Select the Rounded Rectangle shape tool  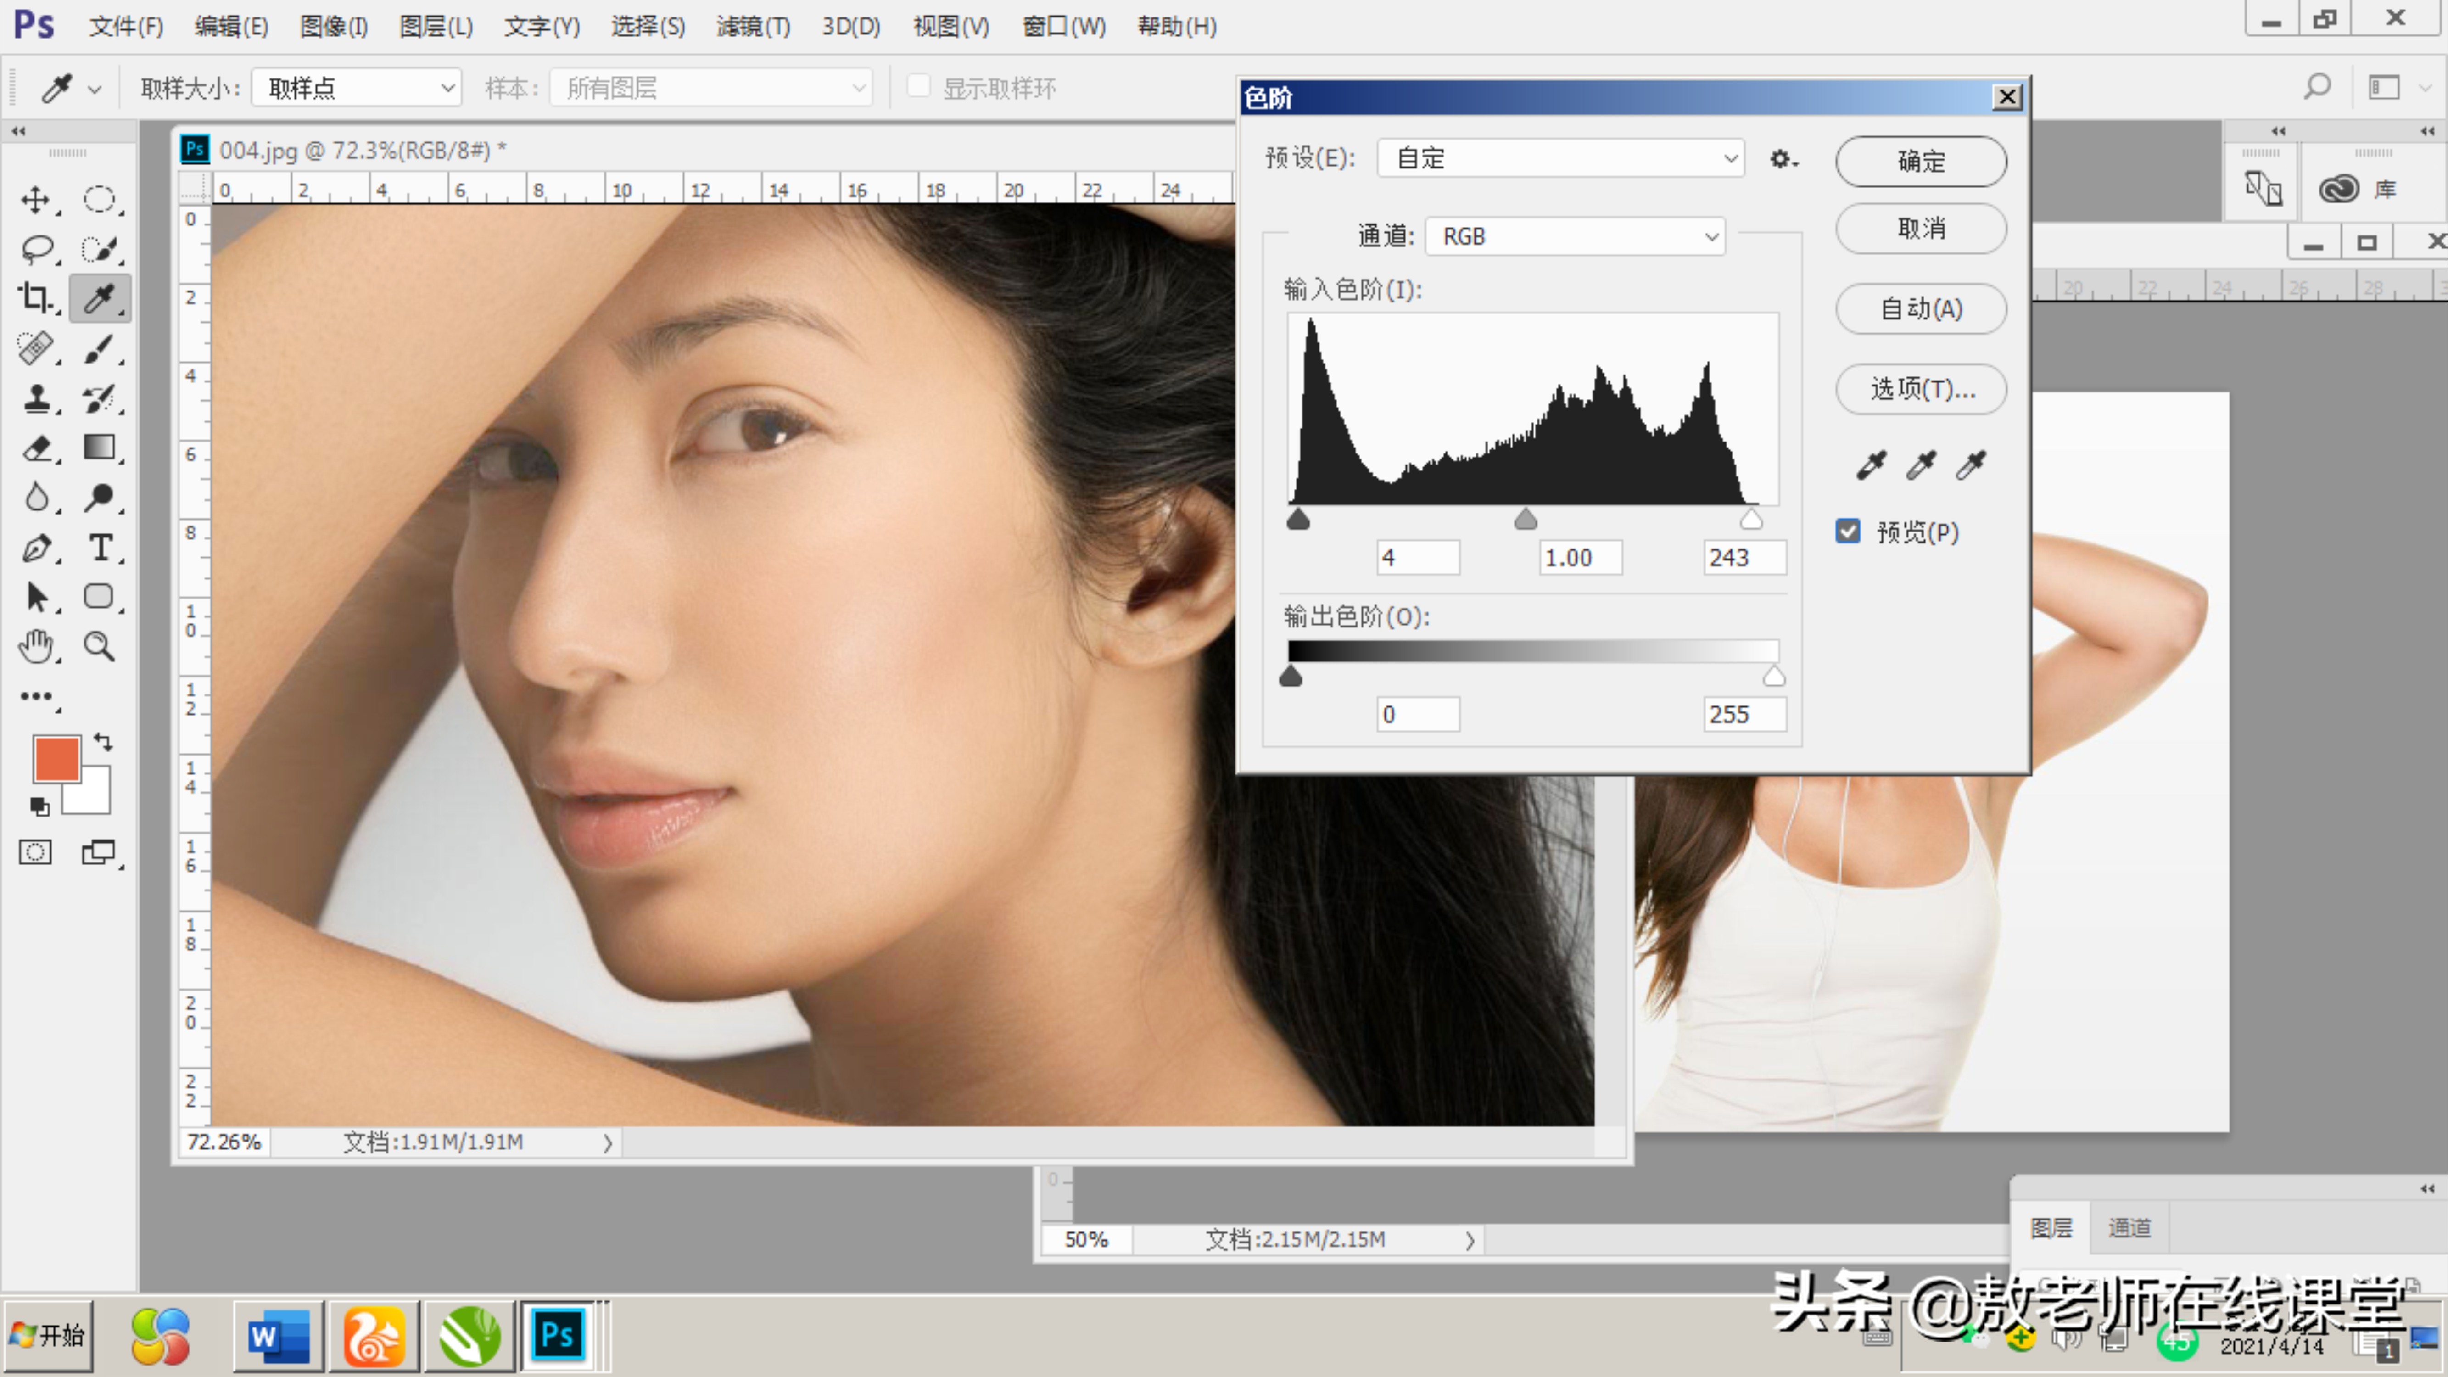(x=99, y=597)
